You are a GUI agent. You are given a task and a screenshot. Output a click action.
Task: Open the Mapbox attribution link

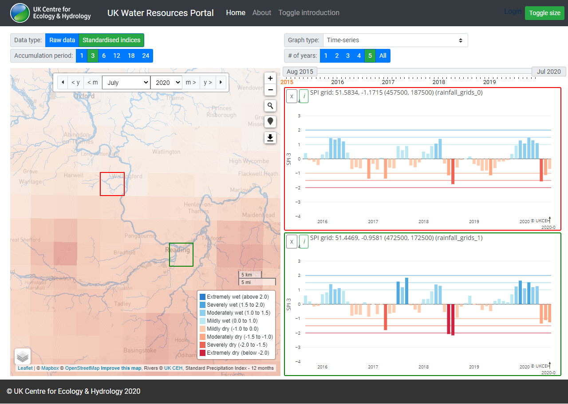[x=50, y=368]
